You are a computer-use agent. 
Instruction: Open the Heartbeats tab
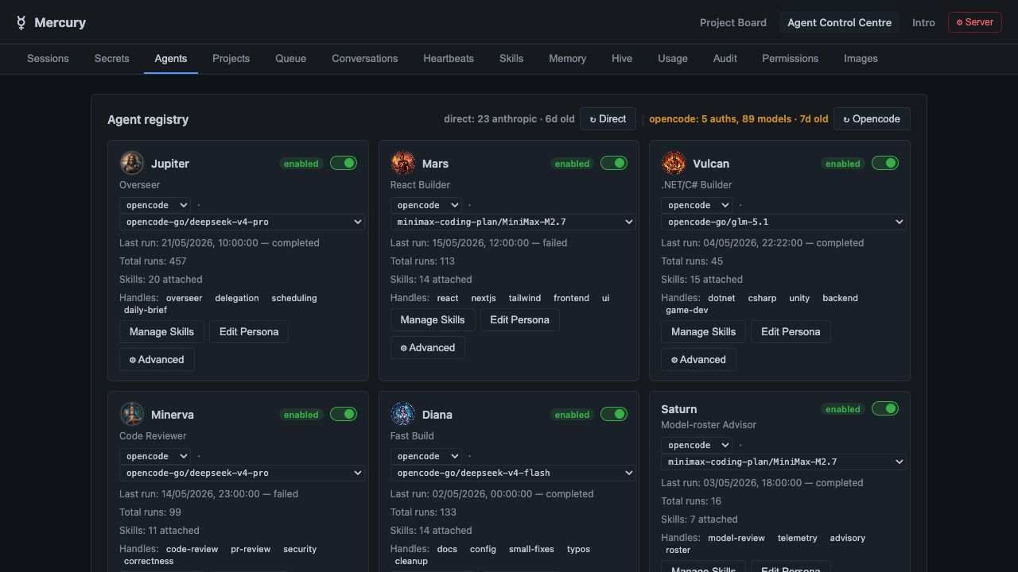pyautogui.click(x=449, y=58)
